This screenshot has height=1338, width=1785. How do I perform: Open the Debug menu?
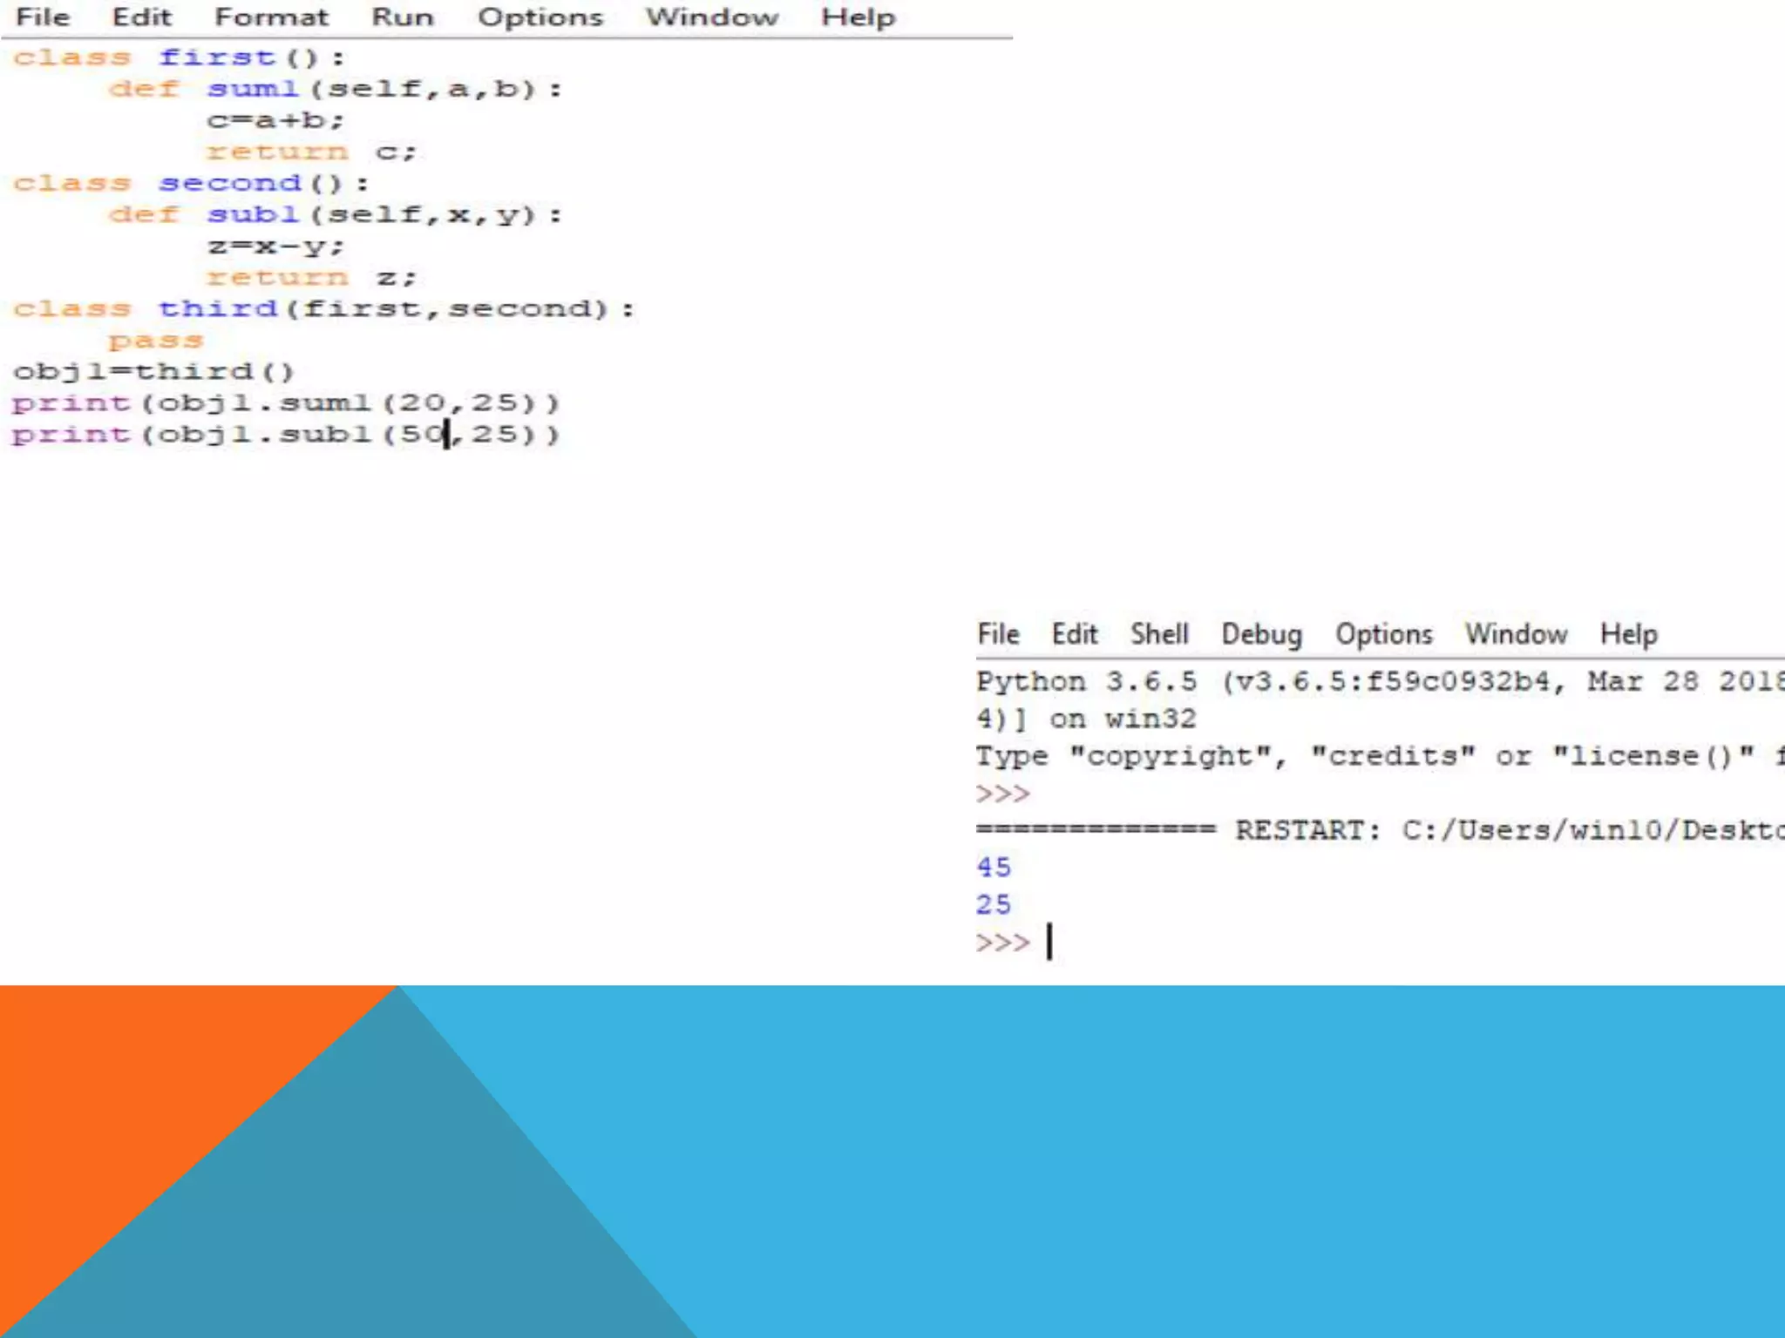[1261, 634]
